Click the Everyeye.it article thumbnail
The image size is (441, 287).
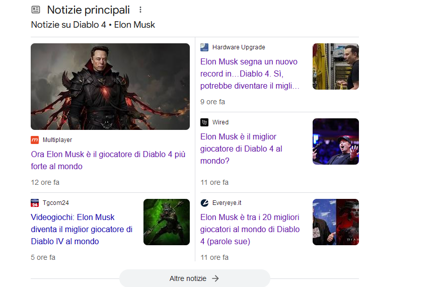[x=336, y=222]
